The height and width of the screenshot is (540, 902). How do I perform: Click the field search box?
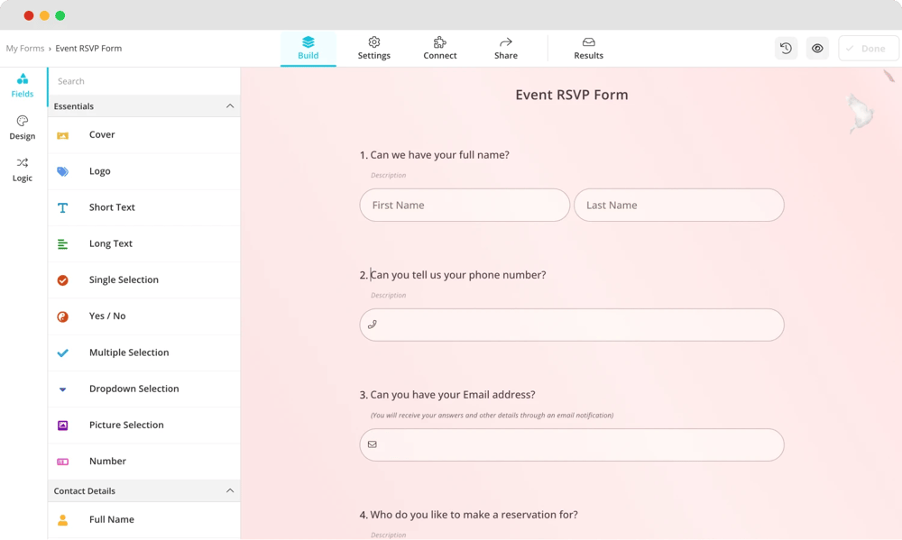[144, 80]
